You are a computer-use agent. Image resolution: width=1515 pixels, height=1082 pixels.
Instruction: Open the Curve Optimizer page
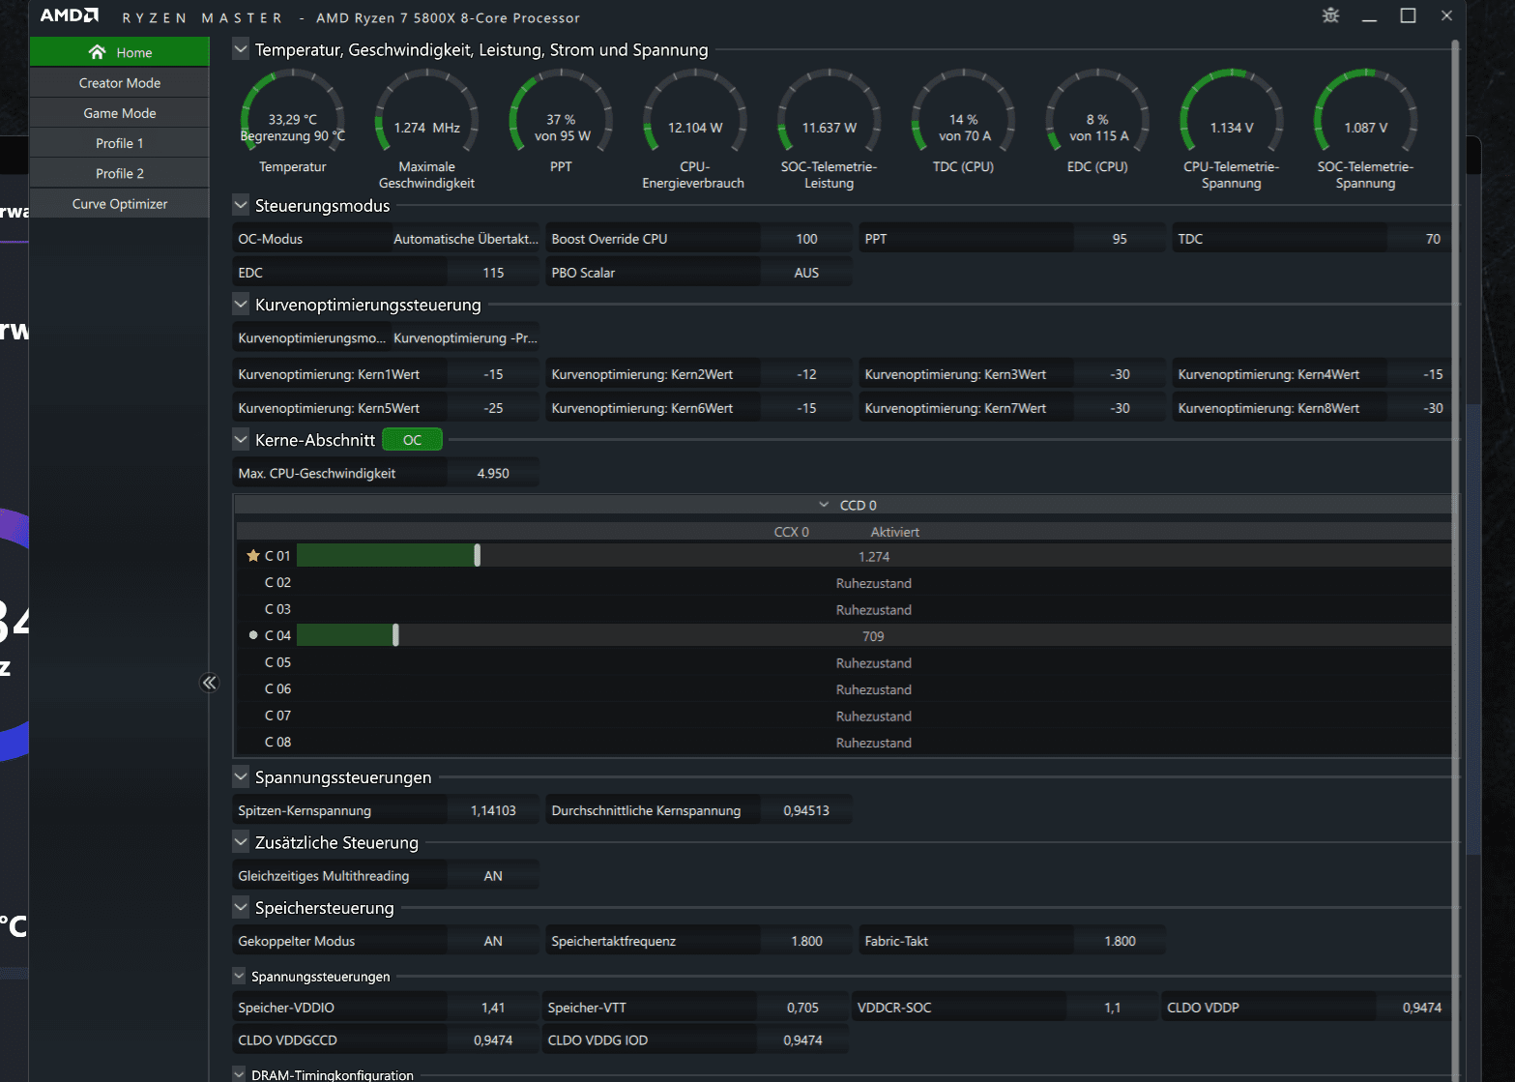[x=120, y=204]
